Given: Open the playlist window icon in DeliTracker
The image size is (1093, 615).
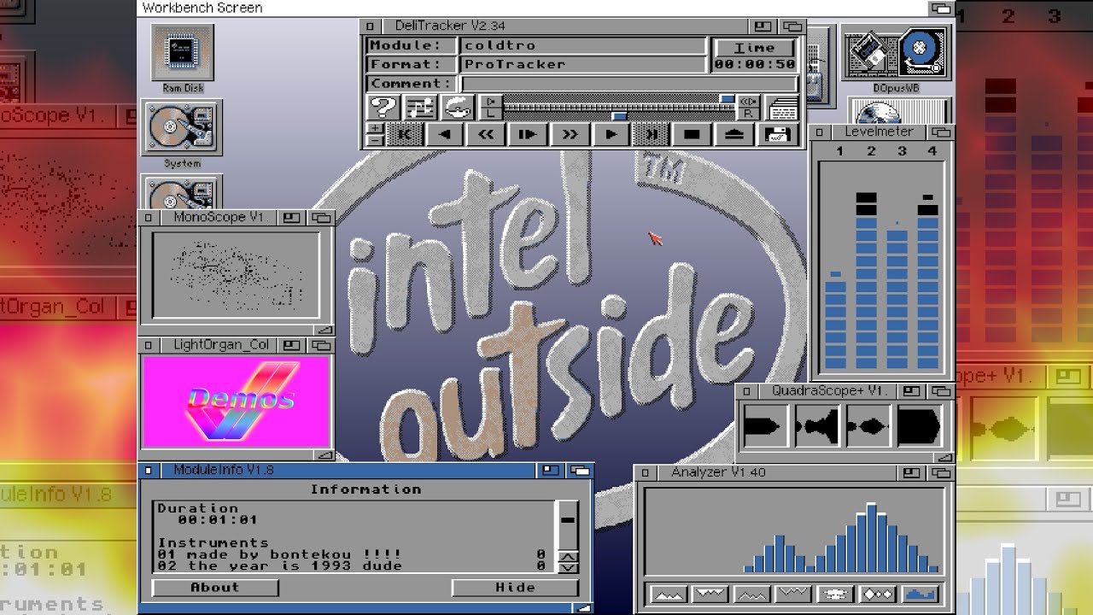Looking at the screenshot, I should (782, 108).
